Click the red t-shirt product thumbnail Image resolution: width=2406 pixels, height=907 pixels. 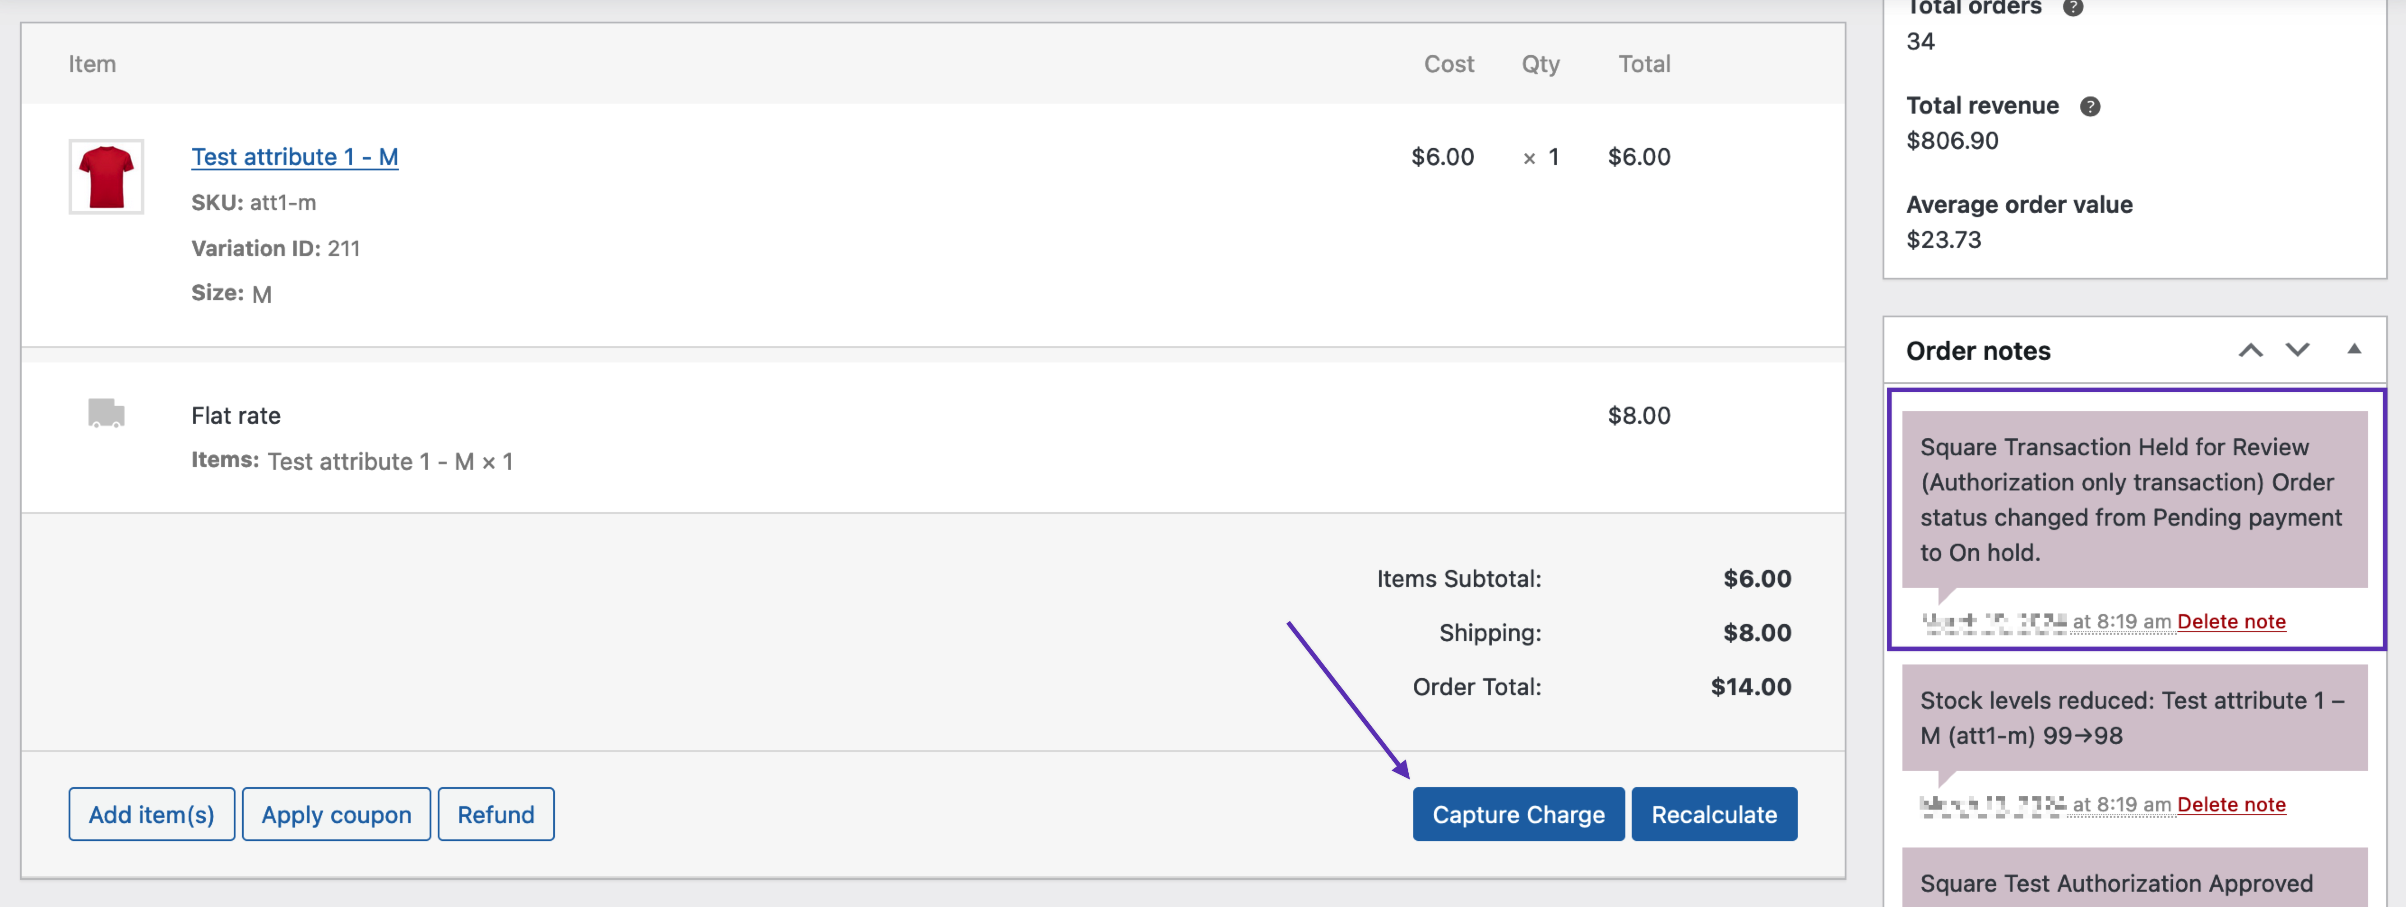106,175
